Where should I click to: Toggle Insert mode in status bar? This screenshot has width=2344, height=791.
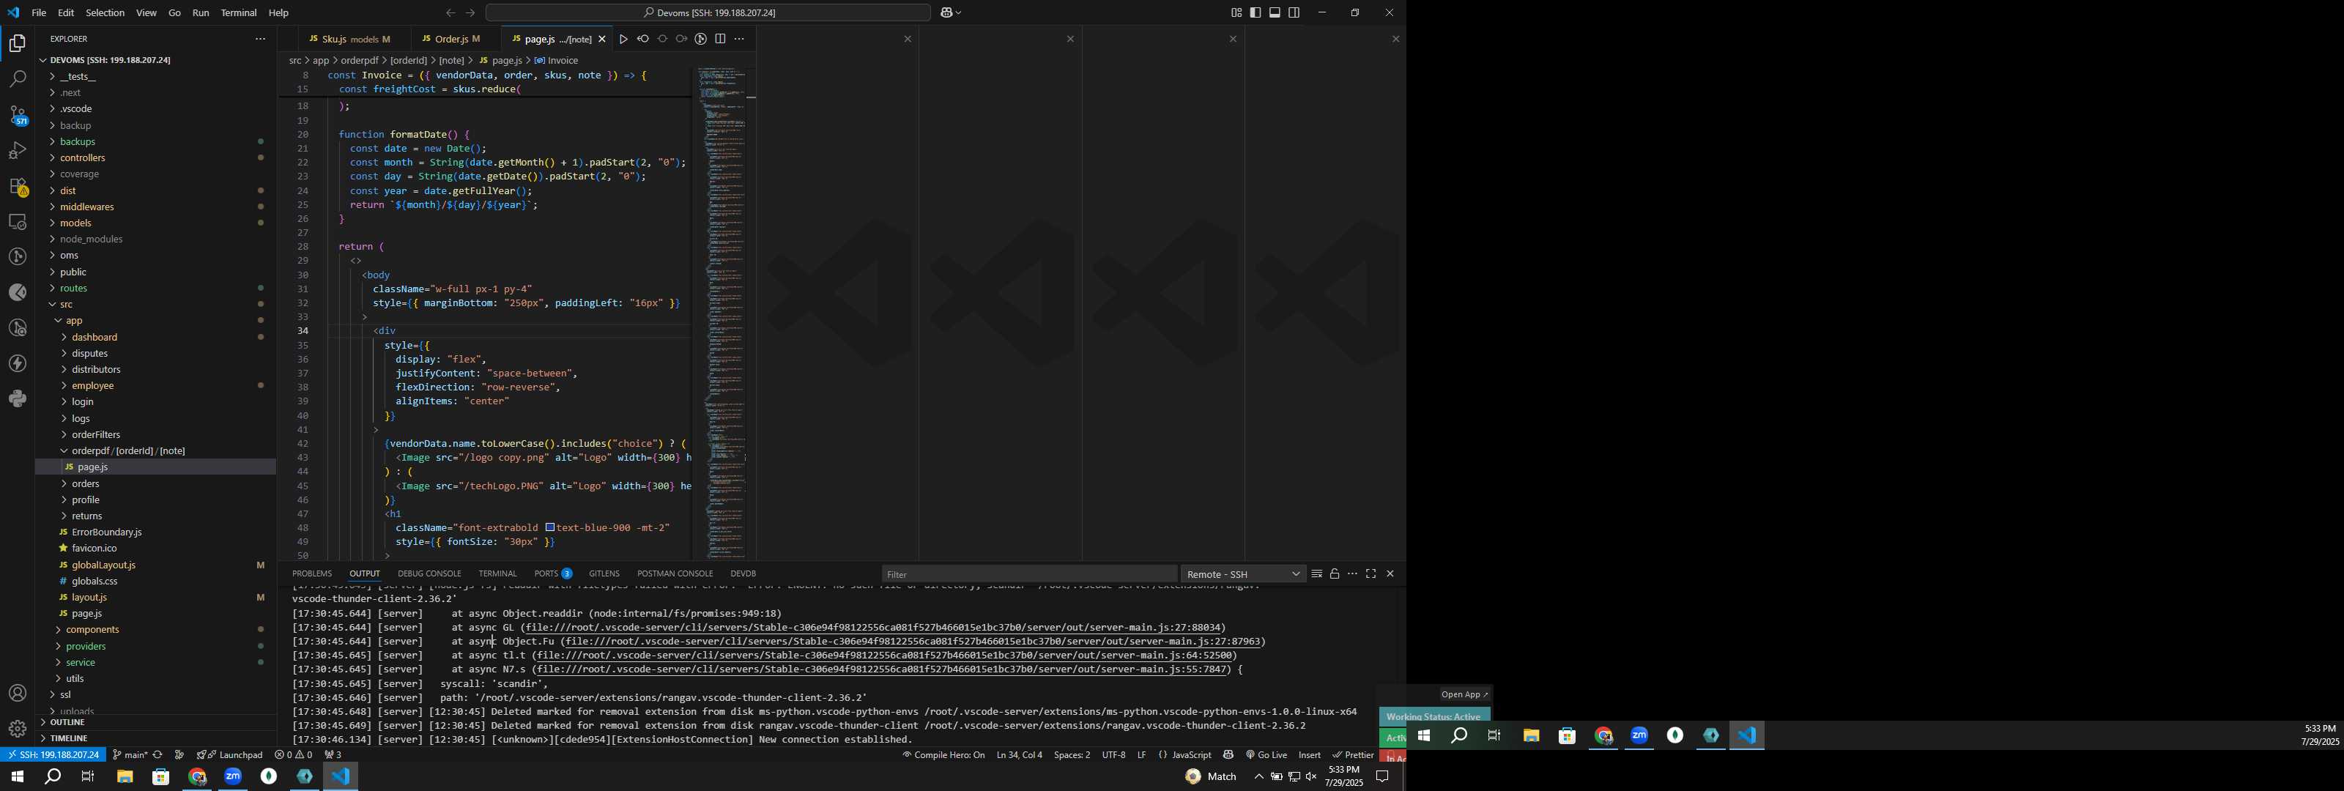tap(1310, 754)
